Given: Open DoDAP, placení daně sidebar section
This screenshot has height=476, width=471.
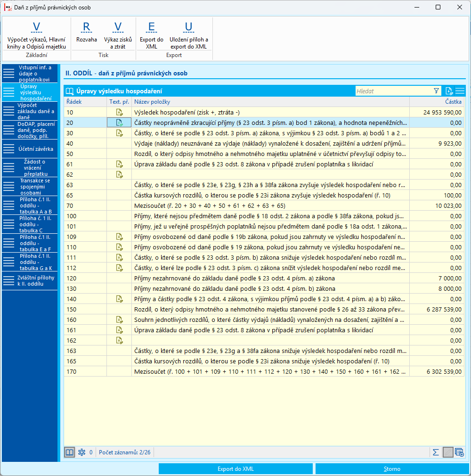Looking at the screenshot, I should pos(30,130).
